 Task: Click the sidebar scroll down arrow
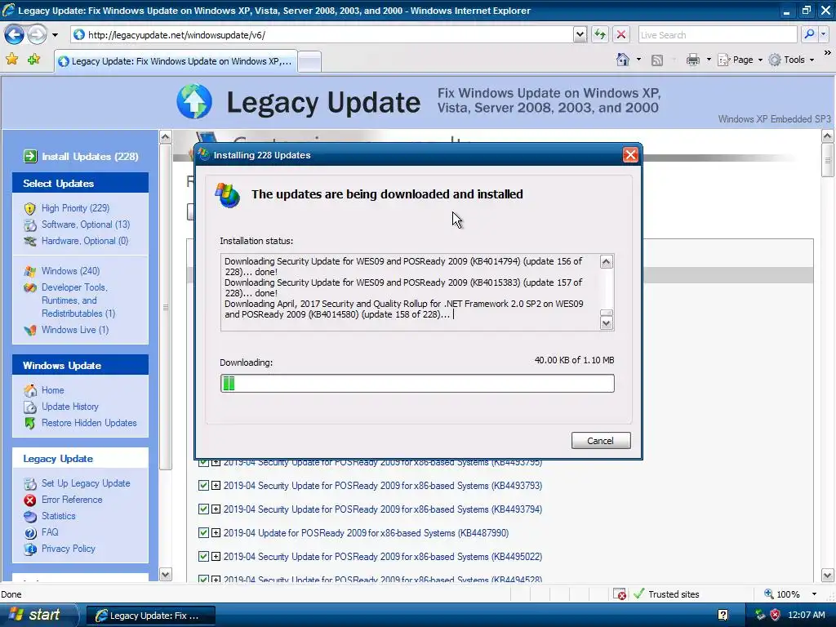tap(165, 575)
